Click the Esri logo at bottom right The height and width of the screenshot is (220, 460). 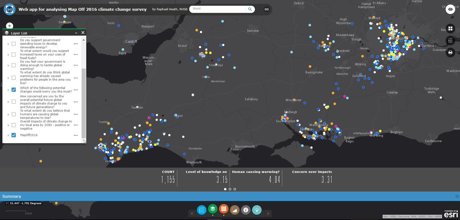(451, 215)
